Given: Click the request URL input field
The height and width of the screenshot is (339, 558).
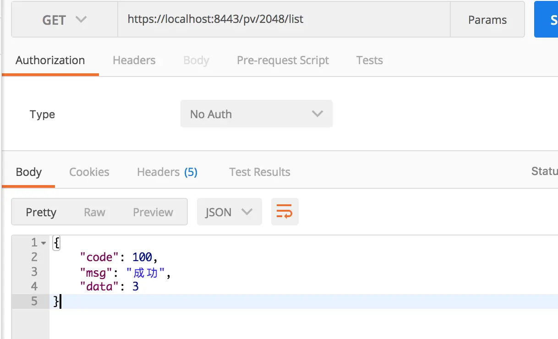Looking at the screenshot, I should tap(284, 19).
